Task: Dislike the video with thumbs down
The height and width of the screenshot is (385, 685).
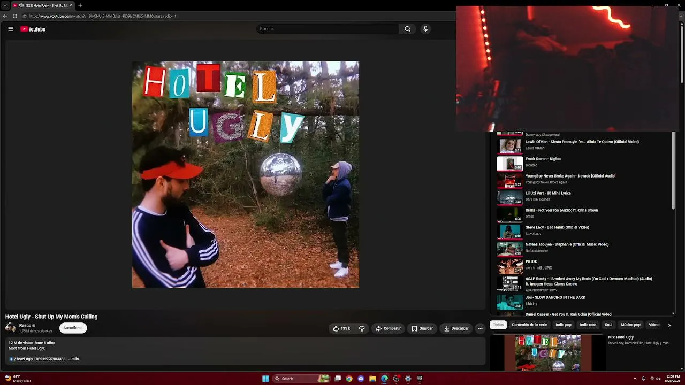Action: coord(362,328)
